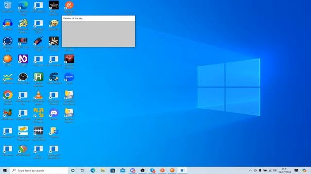Select the Discord desktop shortcut
The height and width of the screenshot is (174, 311).
coord(54,115)
